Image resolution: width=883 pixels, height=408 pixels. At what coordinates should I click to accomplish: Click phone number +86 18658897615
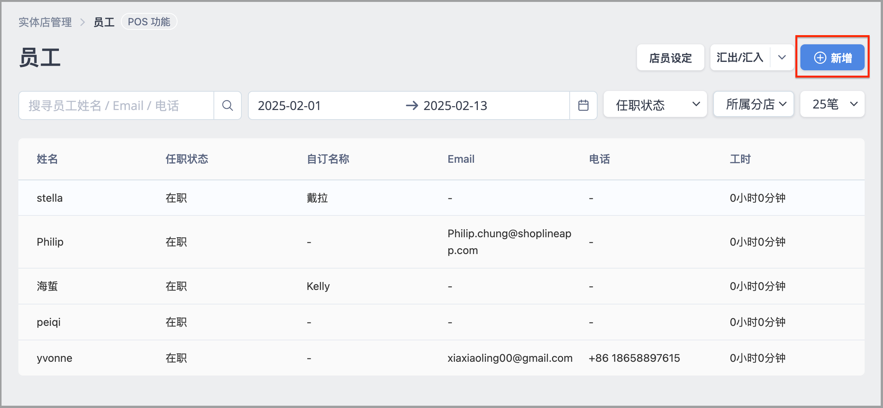634,358
